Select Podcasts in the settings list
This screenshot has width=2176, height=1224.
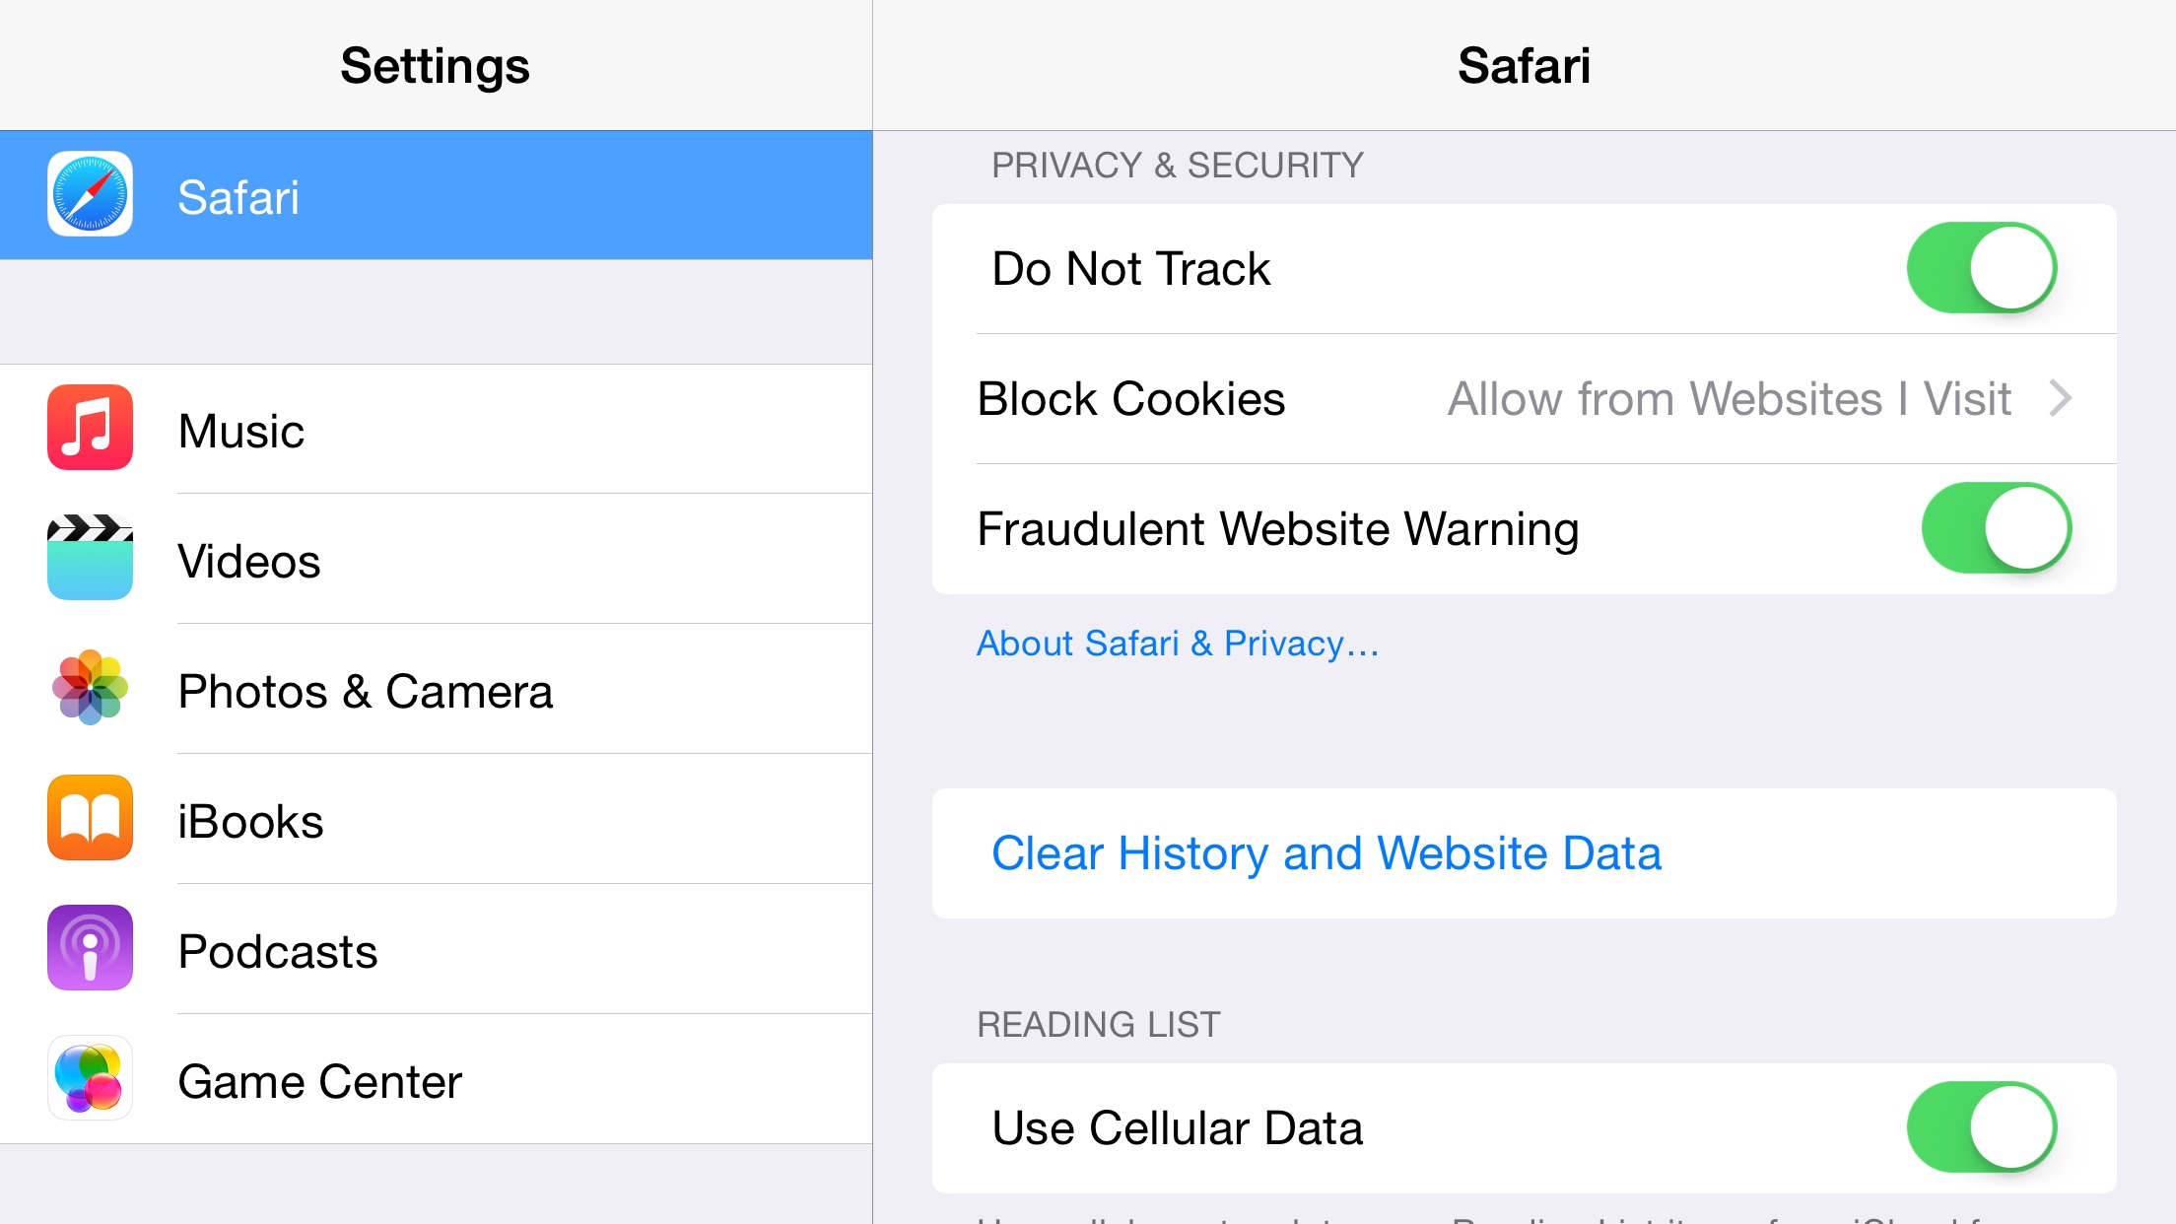(277, 952)
